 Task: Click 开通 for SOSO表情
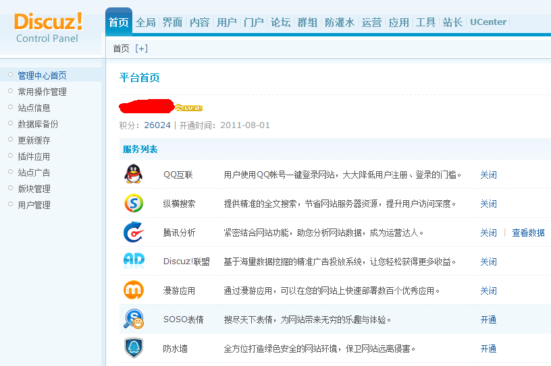[x=488, y=319]
